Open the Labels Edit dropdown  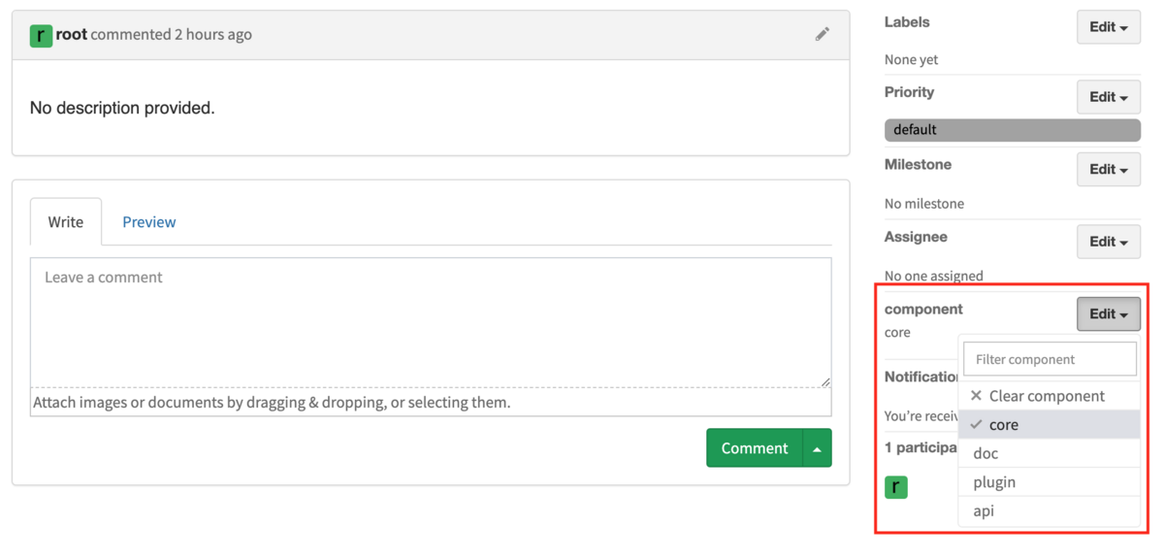(x=1109, y=27)
